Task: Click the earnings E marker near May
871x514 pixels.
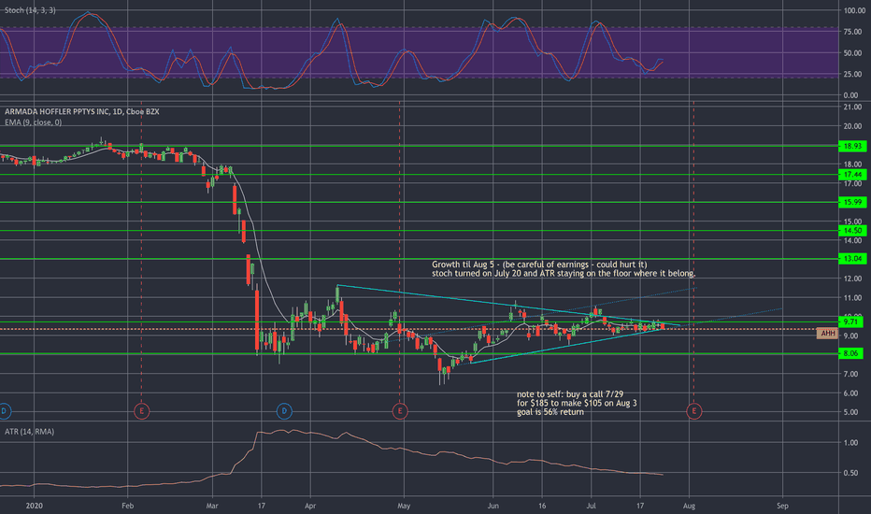Action: click(x=400, y=411)
